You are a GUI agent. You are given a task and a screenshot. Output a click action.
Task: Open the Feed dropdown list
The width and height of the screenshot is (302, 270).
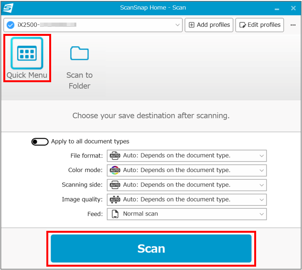click(261, 214)
